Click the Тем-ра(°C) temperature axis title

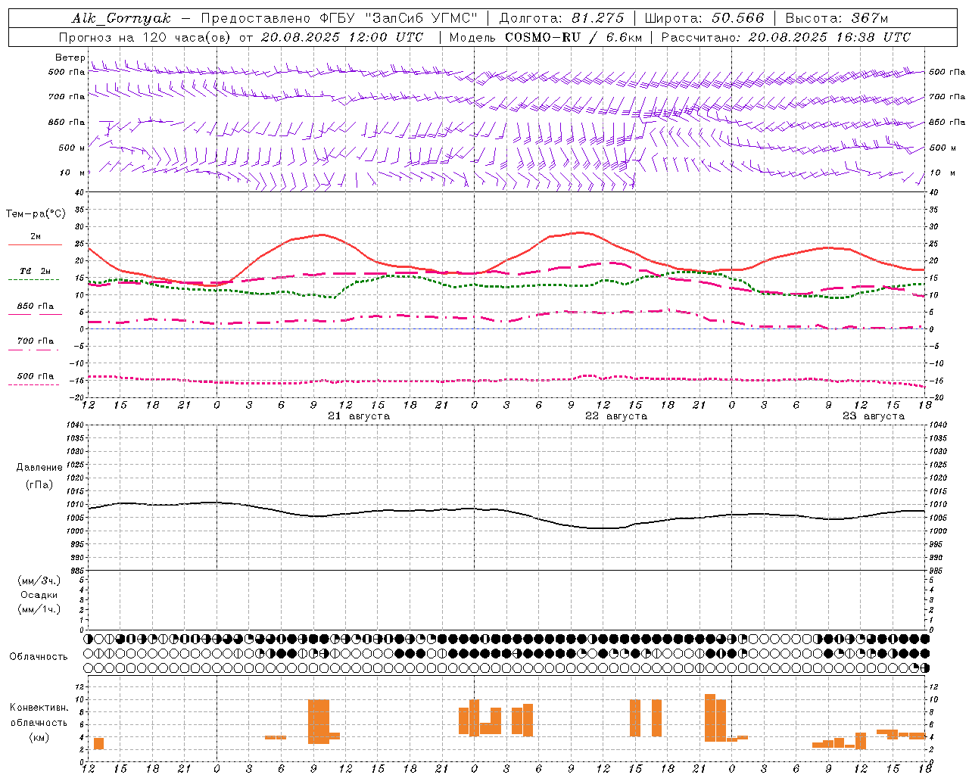pos(36,214)
